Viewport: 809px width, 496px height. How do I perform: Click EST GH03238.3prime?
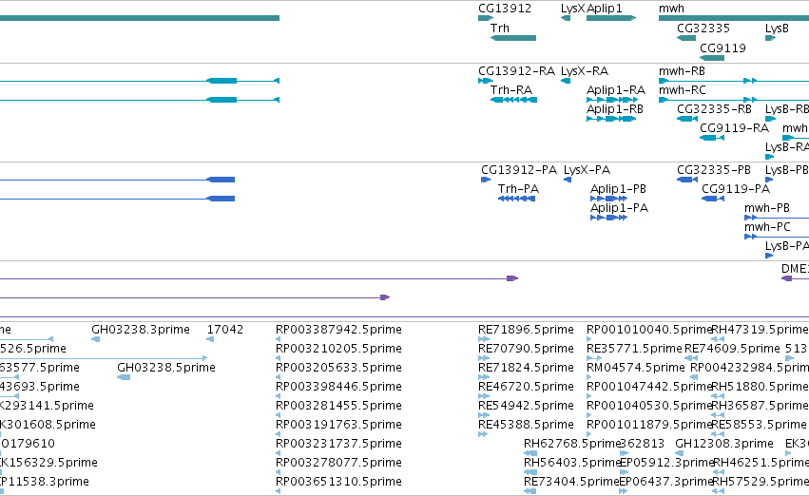click(x=141, y=330)
